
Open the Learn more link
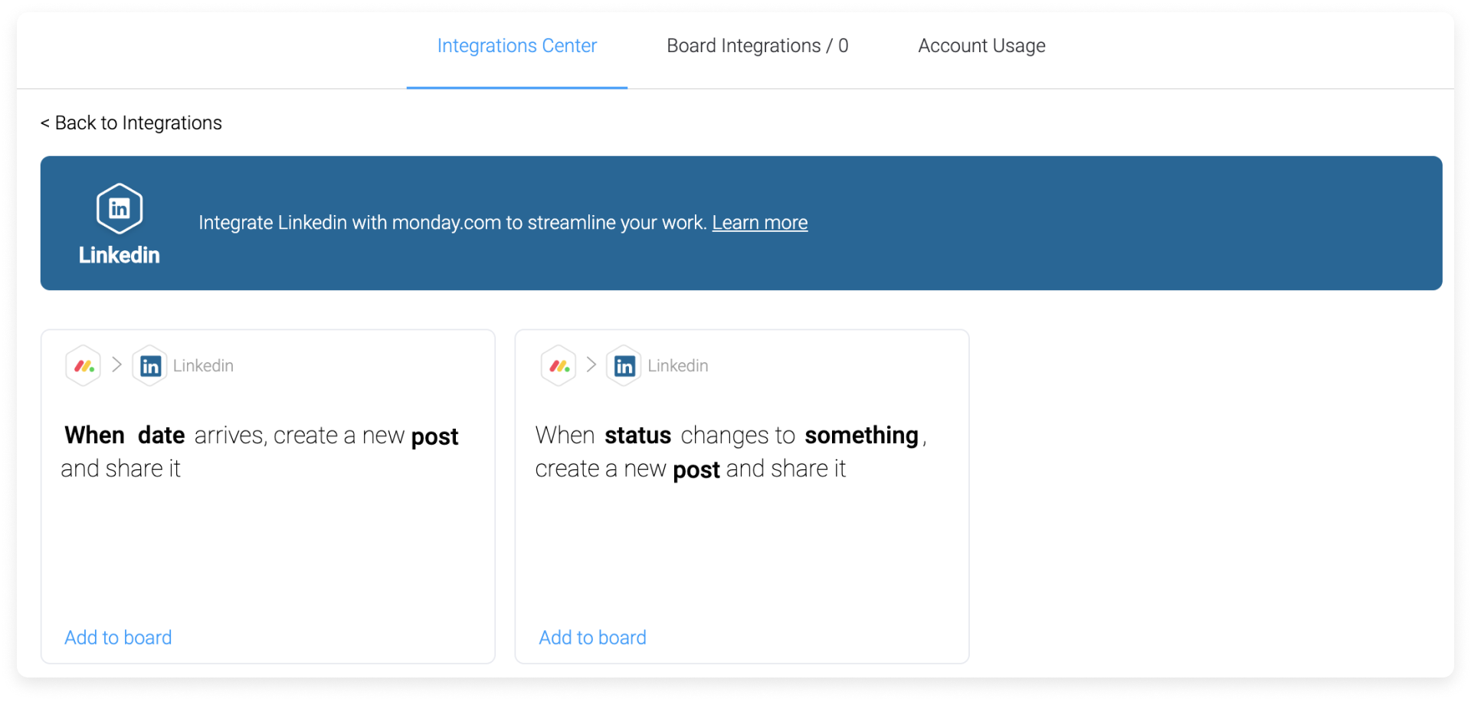[759, 222]
